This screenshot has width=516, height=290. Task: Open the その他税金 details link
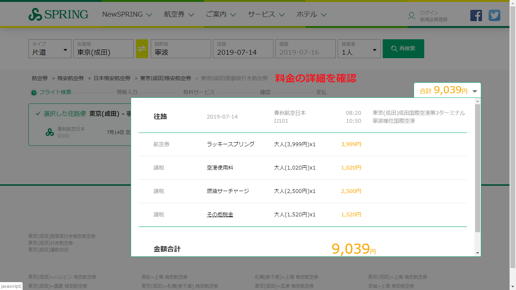pos(220,214)
